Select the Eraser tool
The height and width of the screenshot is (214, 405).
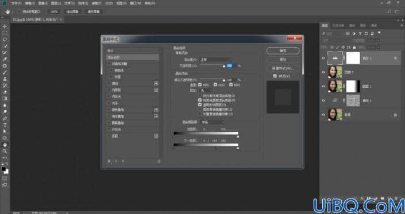click(5, 92)
